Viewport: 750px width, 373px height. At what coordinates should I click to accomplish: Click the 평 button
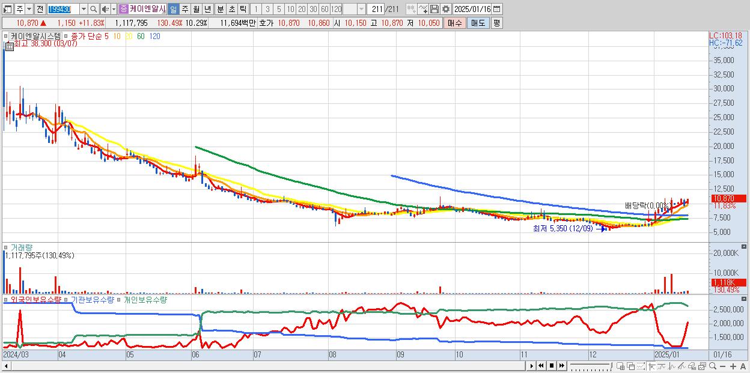tap(496, 23)
